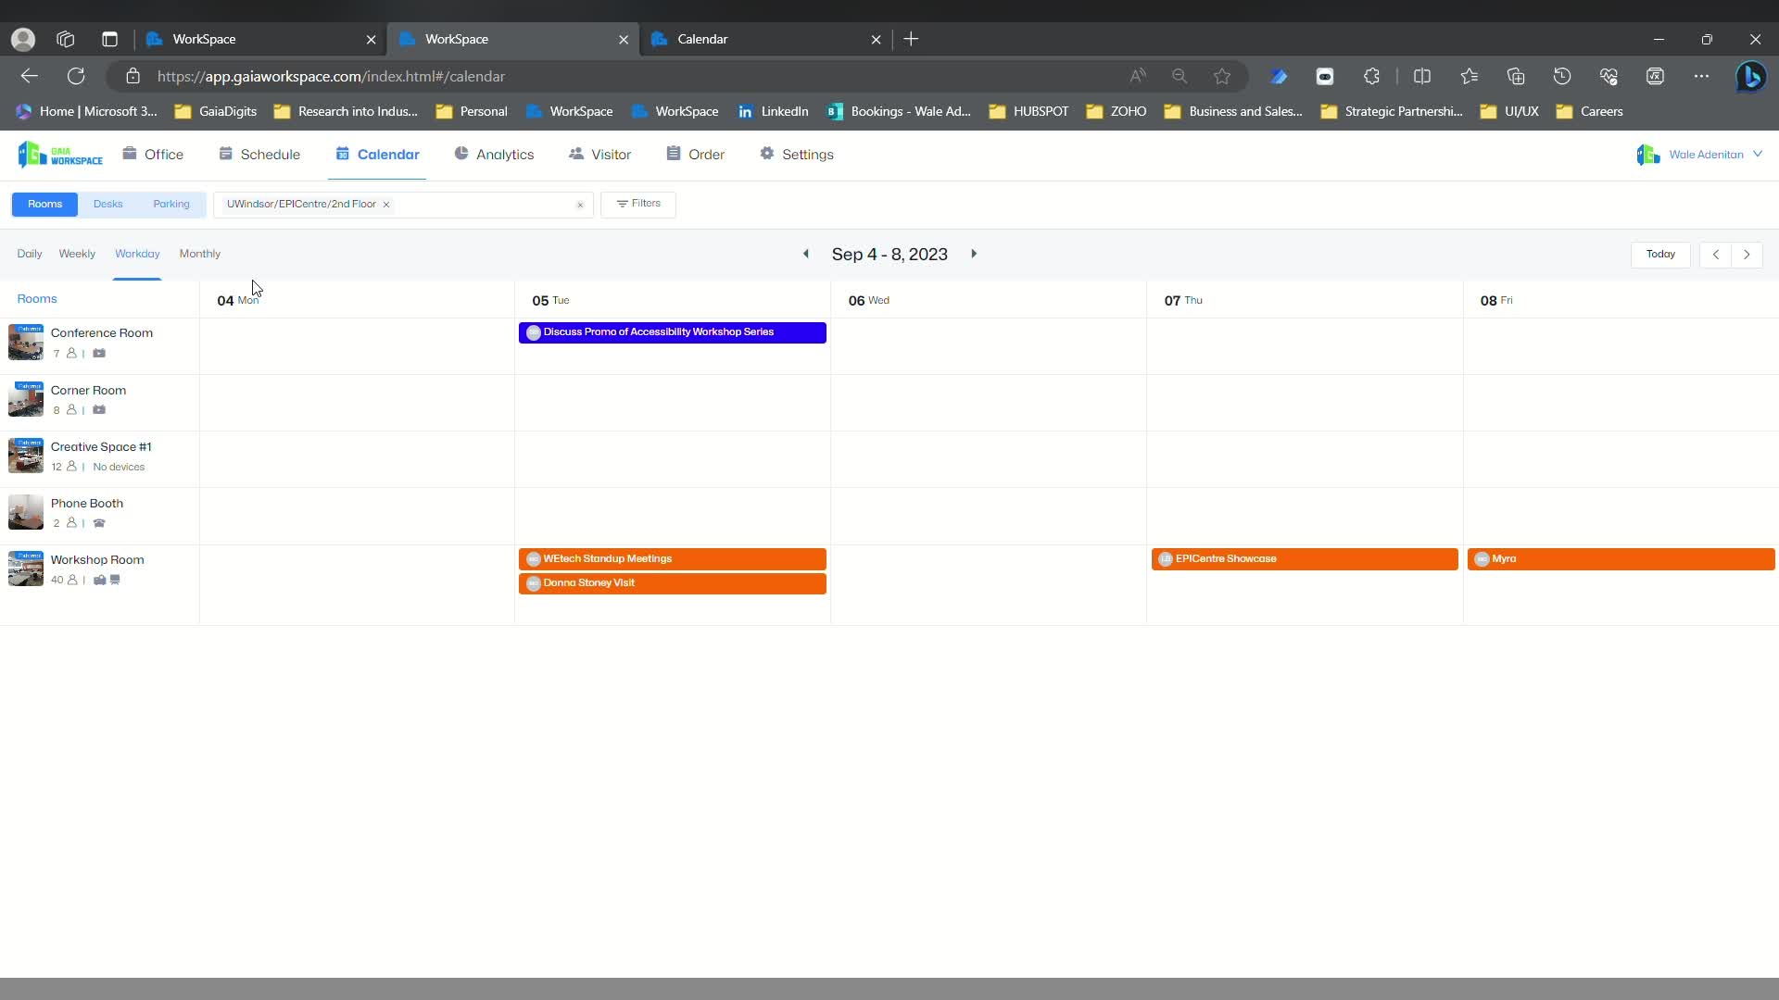
Task: Switch to the Monthly view tab
Action: click(x=199, y=254)
